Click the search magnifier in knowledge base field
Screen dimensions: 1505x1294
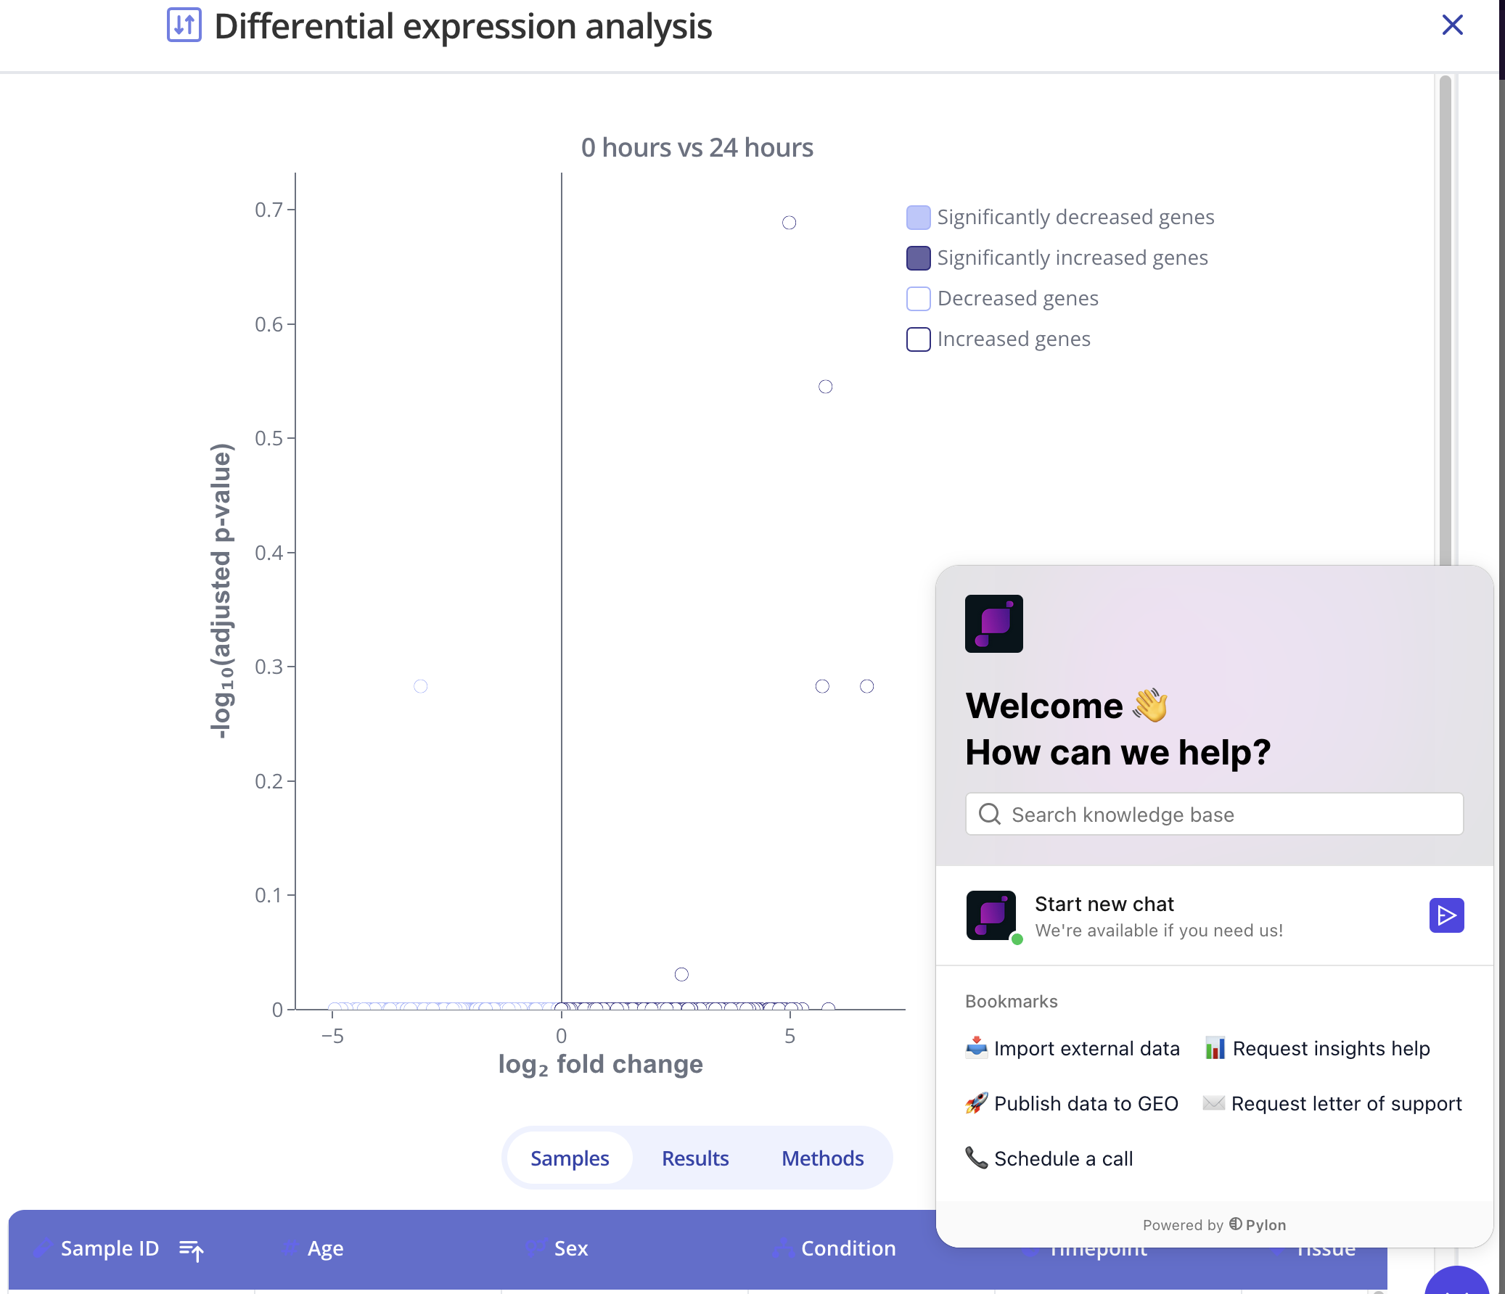[989, 814]
